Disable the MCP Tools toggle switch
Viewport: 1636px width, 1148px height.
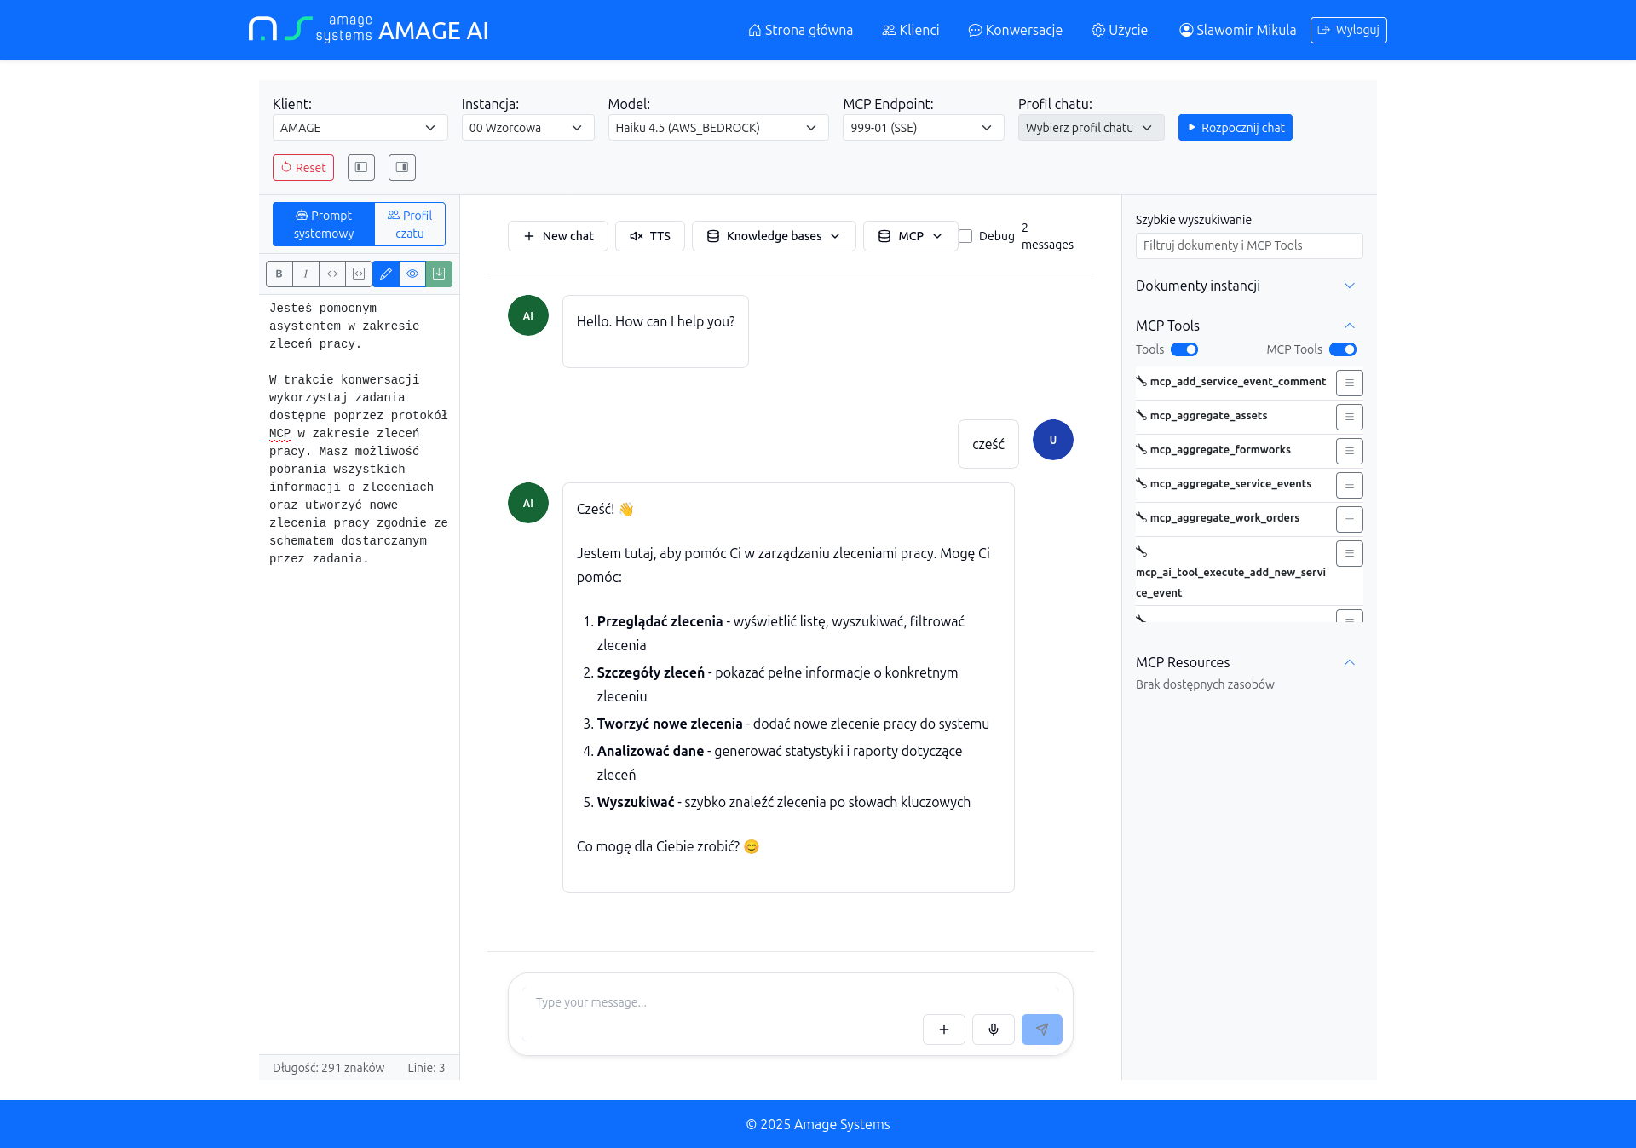point(1343,349)
